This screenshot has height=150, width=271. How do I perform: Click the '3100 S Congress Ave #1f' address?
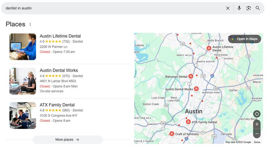(x=58, y=115)
